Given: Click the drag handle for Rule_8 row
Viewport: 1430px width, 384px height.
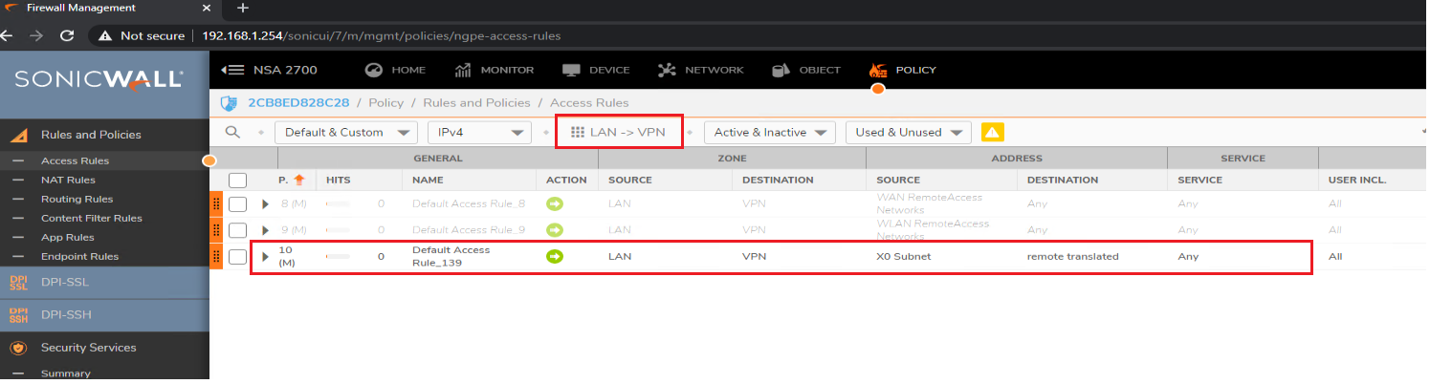Looking at the screenshot, I should pyautogui.click(x=216, y=203).
